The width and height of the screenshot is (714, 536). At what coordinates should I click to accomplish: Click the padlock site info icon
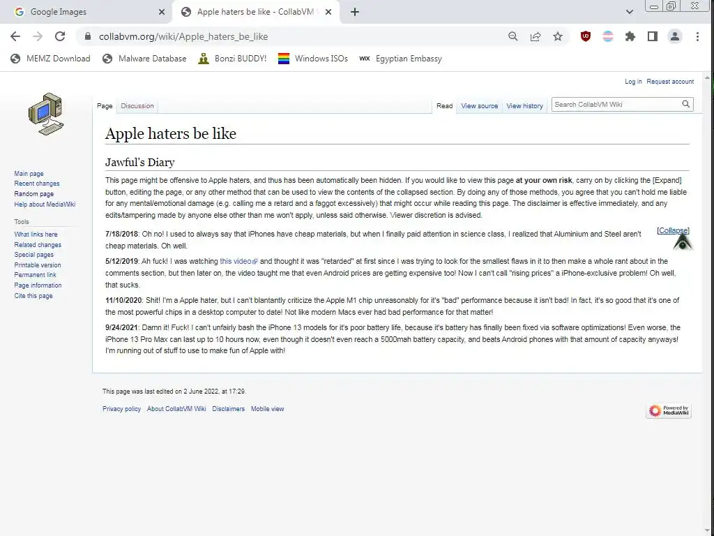[x=88, y=36]
